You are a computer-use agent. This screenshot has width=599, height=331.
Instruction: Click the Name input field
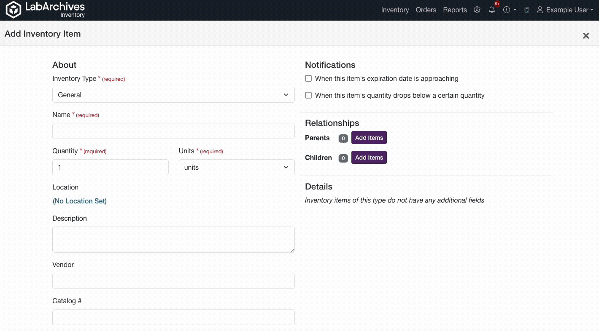click(x=173, y=131)
